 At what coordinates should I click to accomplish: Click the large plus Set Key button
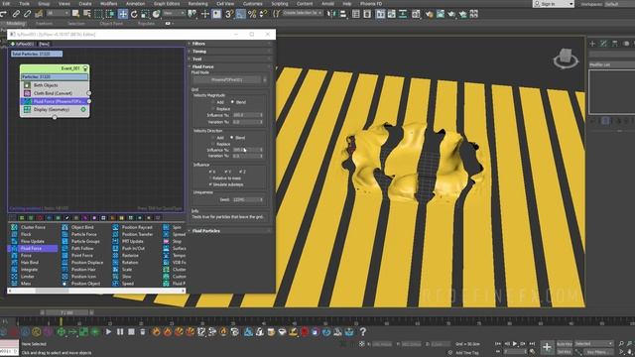click(547, 347)
